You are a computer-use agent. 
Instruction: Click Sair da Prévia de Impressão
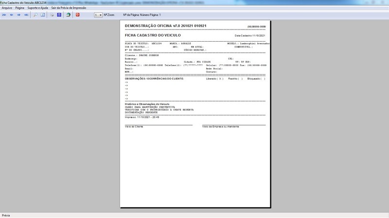click(x=69, y=8)
